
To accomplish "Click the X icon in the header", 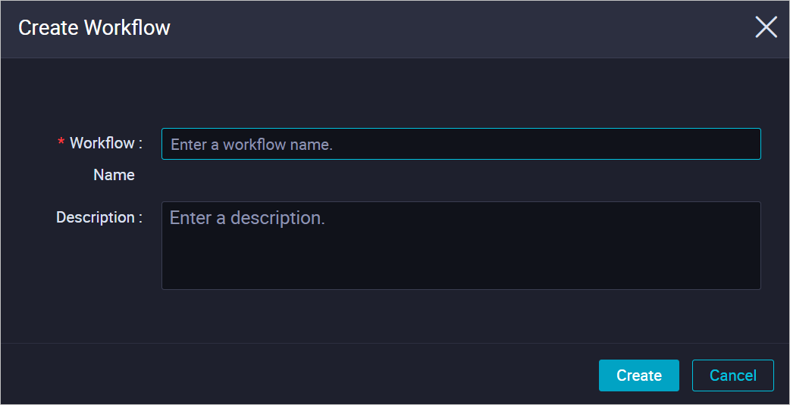I will tap(766, 28).
